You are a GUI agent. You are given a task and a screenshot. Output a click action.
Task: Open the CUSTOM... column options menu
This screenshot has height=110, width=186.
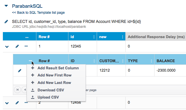coord(123,61)
